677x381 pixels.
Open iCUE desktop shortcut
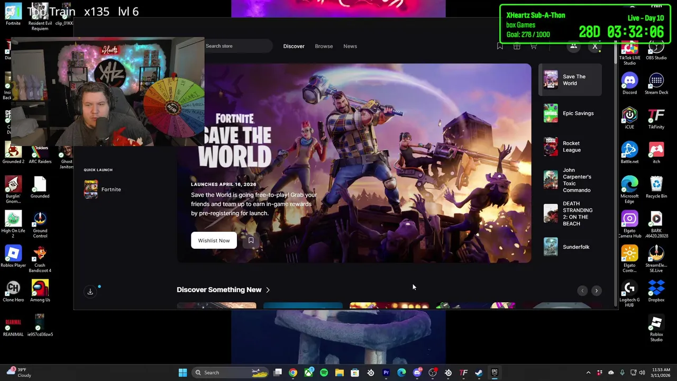(x=629, y=119)
